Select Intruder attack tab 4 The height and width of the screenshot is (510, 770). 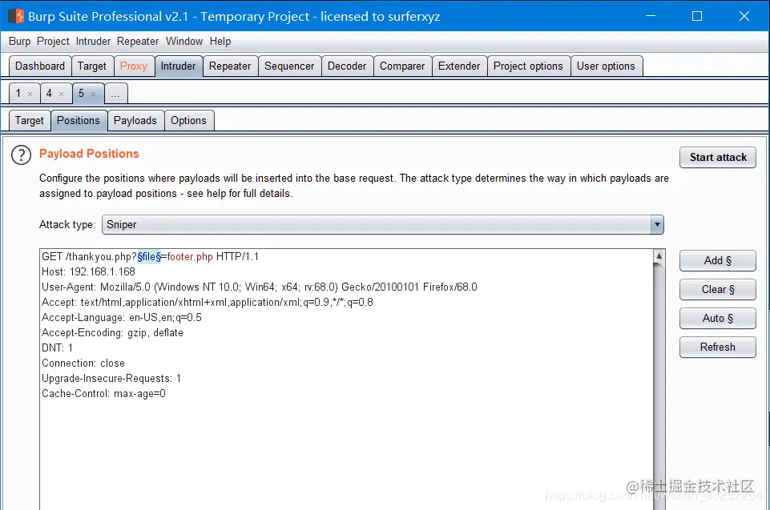(x=49, y=93)
